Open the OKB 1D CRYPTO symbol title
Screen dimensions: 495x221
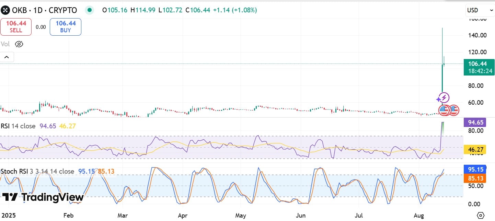point(45,10)
